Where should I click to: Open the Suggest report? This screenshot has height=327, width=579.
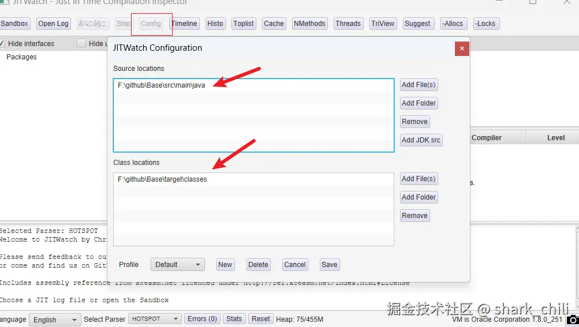click(418, 24)
